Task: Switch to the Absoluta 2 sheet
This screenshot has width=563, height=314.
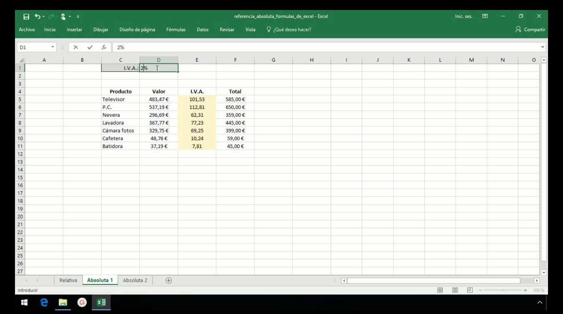Action: (135, 280)
